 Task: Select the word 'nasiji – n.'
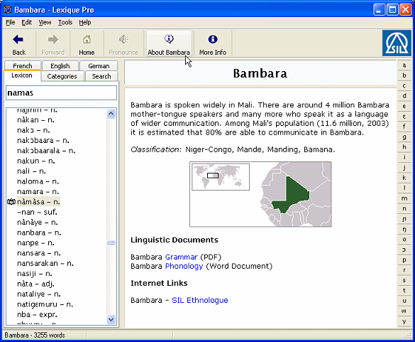(x=35, y=274)
